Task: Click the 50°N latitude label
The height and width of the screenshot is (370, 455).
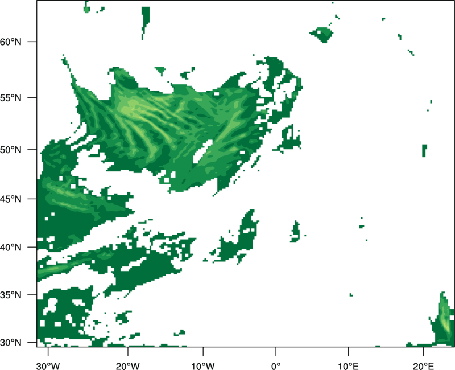Action: click(11, 150)
